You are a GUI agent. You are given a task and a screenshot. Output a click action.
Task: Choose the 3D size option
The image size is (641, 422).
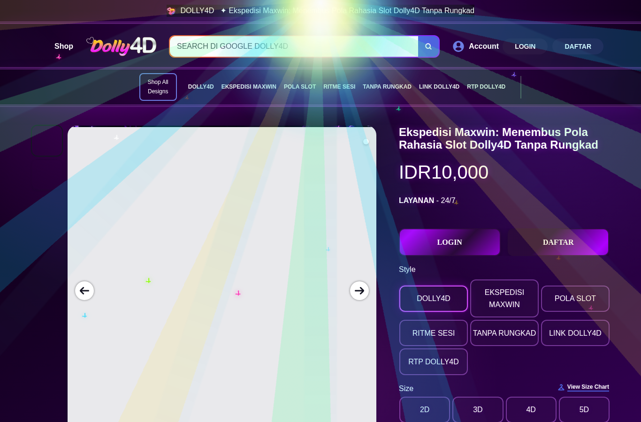478,409
